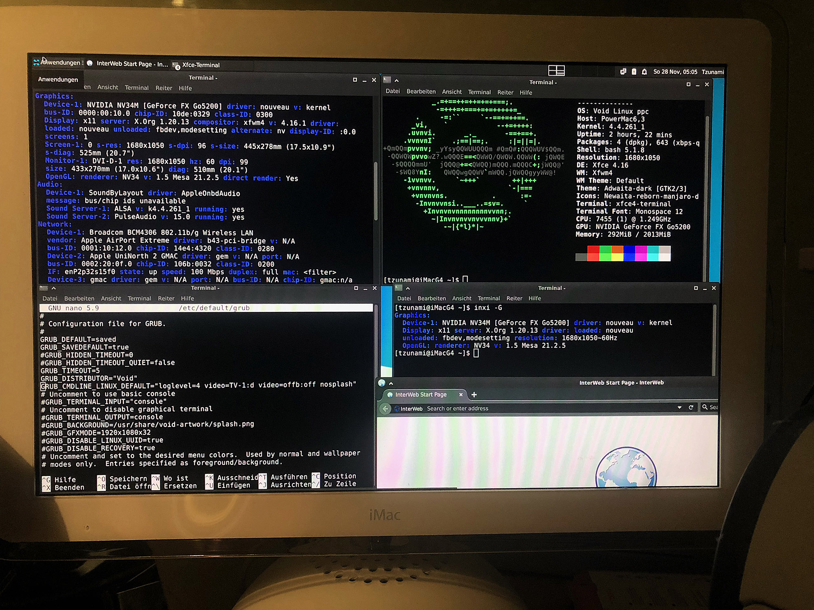Click the InterWeb back arrow button
Image resolution: width=814 pixels, height=610 pixels.
click(385, 408)
